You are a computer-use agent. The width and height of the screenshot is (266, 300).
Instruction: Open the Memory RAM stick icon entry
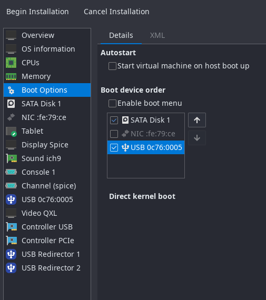click(x=11, y=76)
